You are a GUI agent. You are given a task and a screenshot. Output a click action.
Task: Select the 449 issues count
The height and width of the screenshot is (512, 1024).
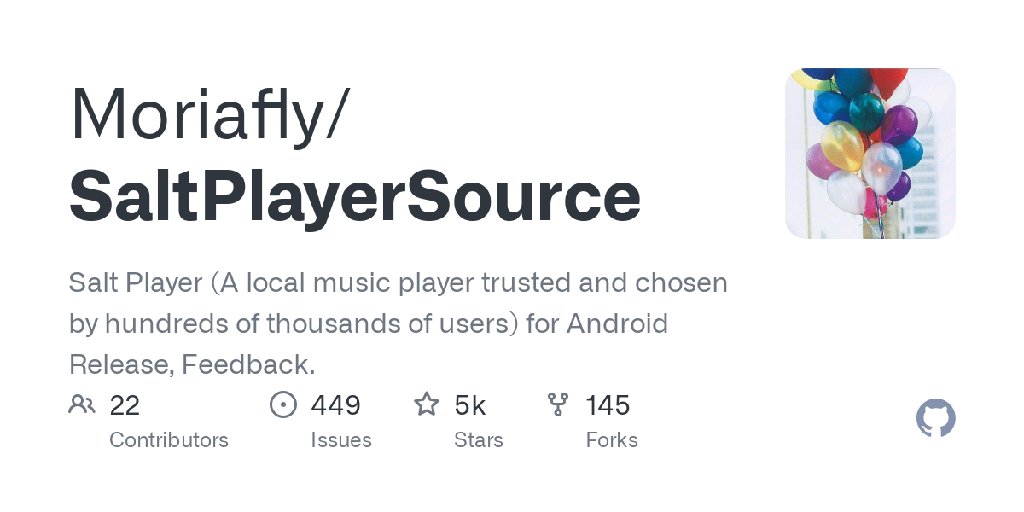click(335, 405)
